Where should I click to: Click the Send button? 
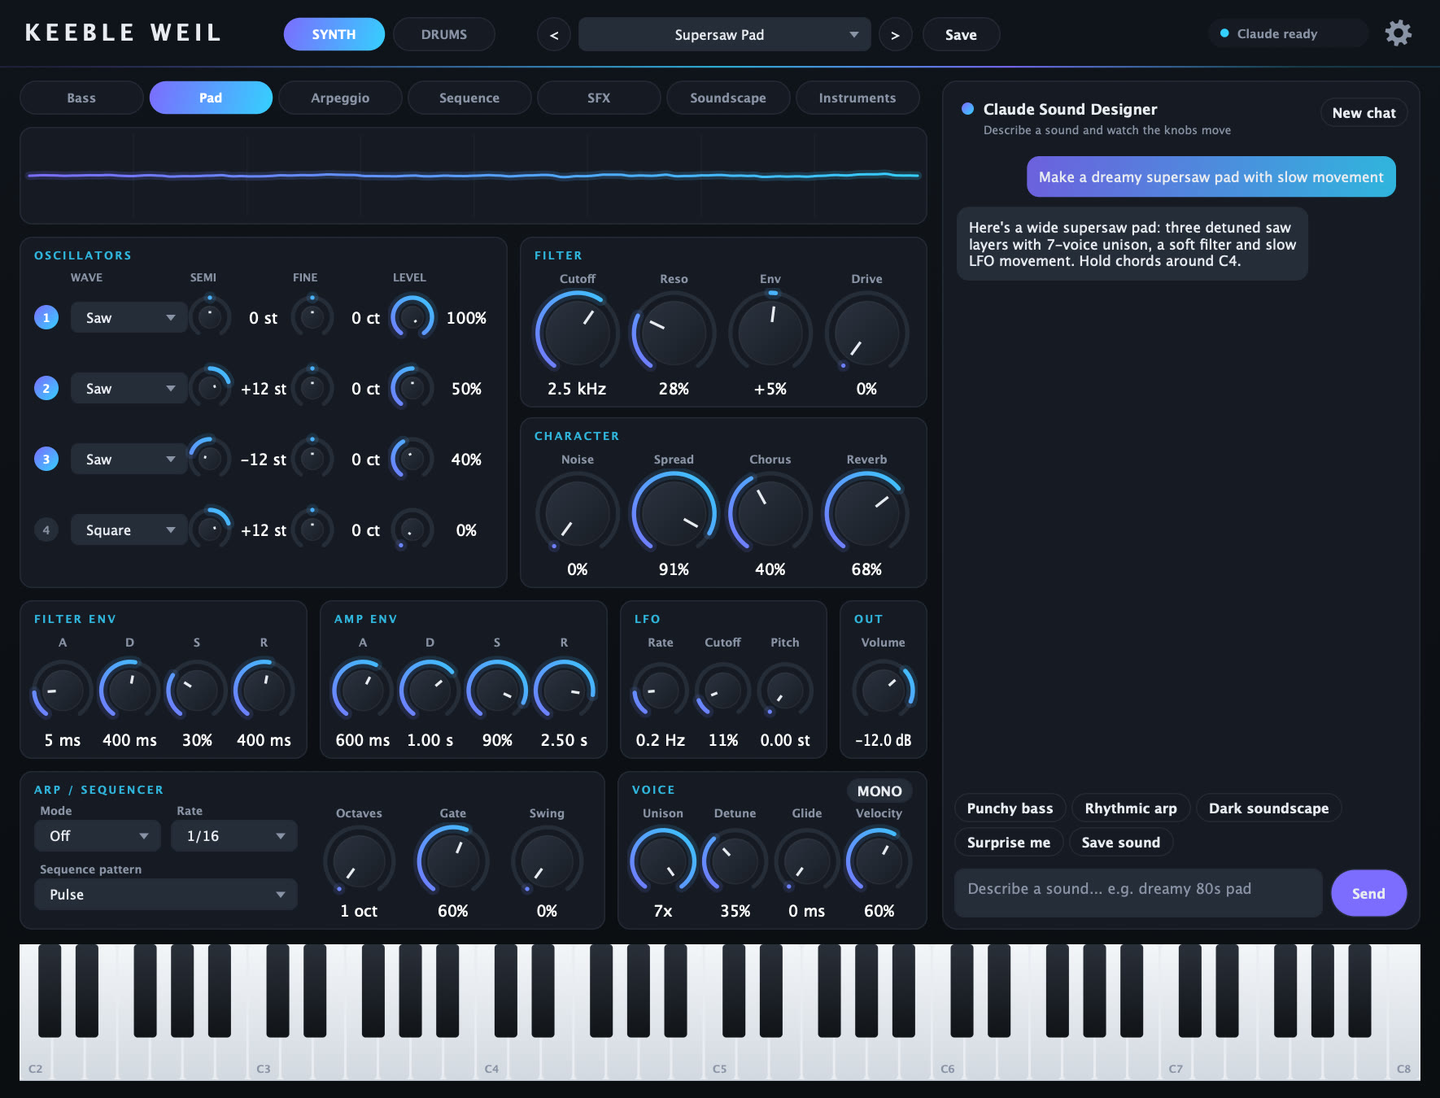1368,893
